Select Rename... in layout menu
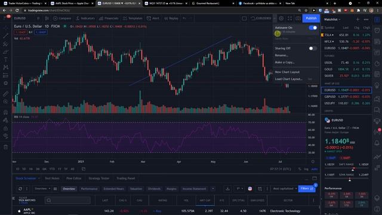 click(x=281, y=56)
